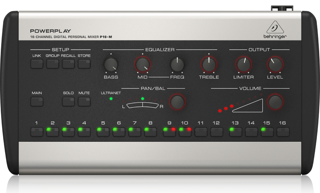This screenshot has height=193, width=320.
Task: Click the volume LED ramp indicator
Action: pos(241,103)
